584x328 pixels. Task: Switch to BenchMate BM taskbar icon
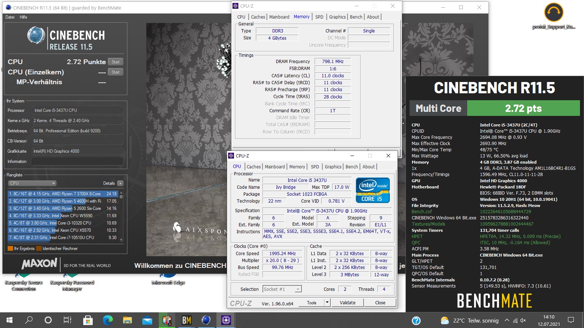pos(187,320)
